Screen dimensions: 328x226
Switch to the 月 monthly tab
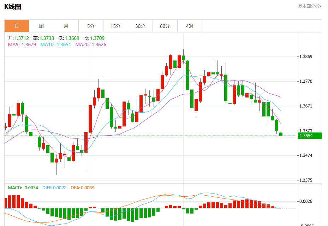tap(66, 26)
